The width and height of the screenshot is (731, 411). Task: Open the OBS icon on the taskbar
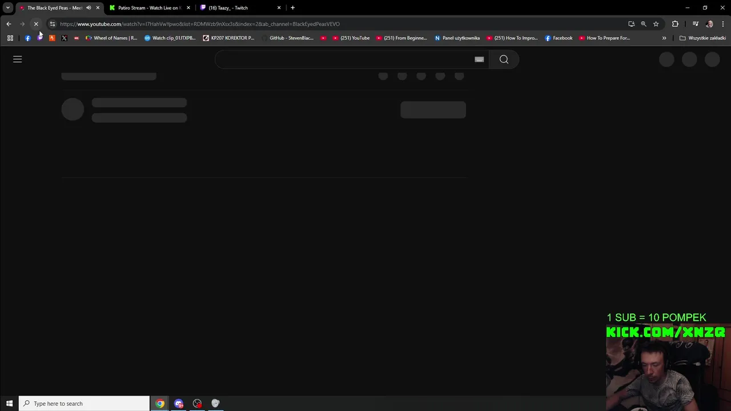pos(197,404)
